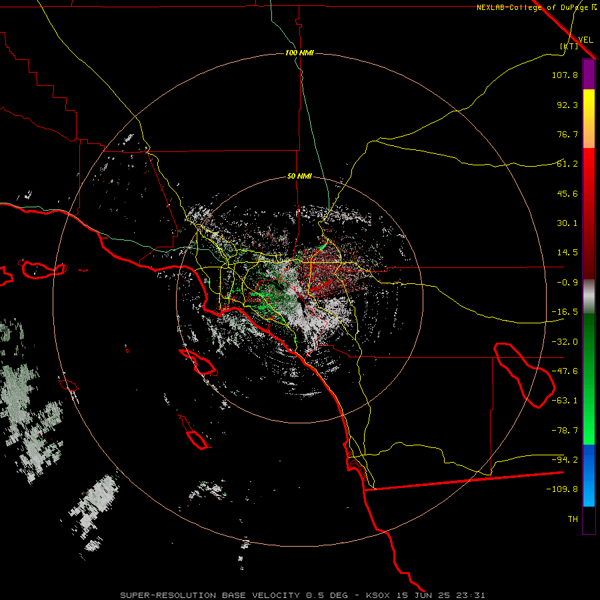Click the 92.3 velocity scale value
Screen dimensions: 600x600
[x=567, y=105]
